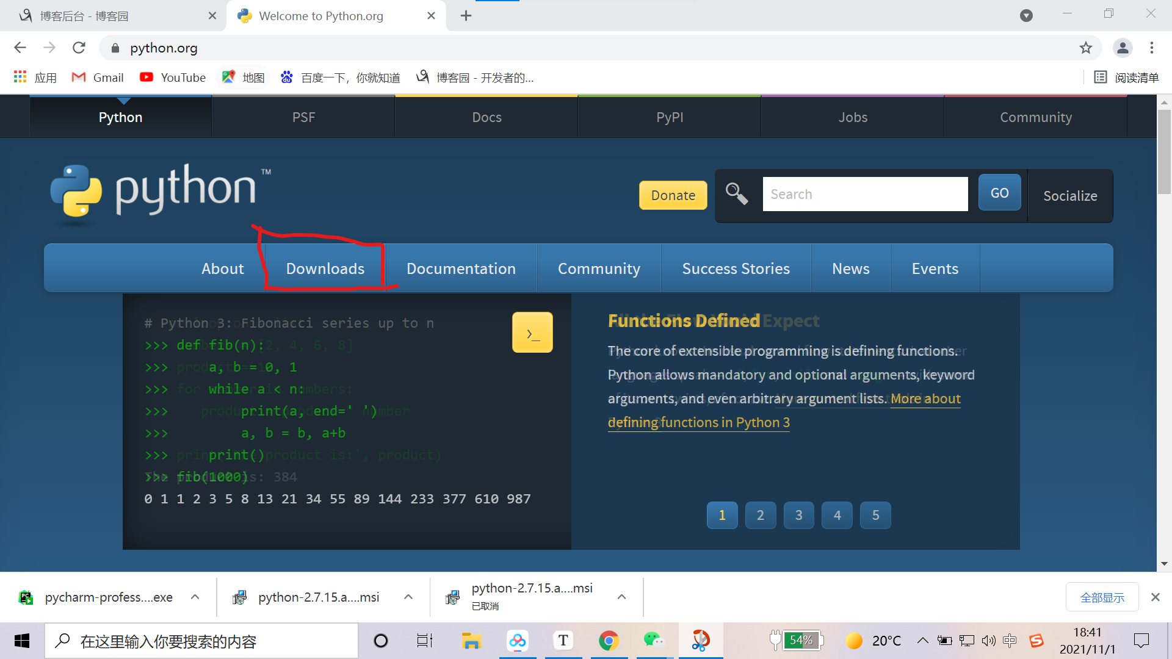
Task: Launch the interactive shell button
Action: (x=532, y=333)
